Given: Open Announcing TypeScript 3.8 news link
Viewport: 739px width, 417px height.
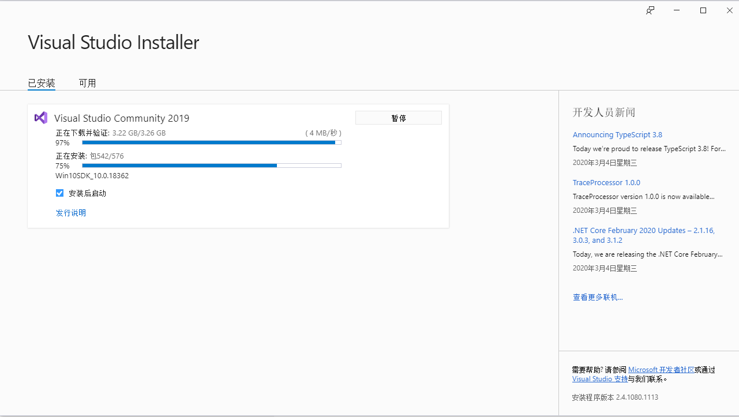Looking at the screenshot, I should [x=617, y=134].
